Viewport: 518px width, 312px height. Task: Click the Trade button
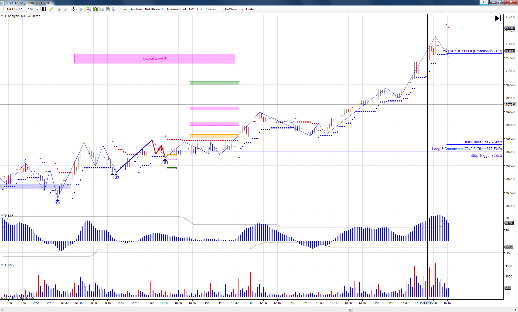[x=250, y=9]
